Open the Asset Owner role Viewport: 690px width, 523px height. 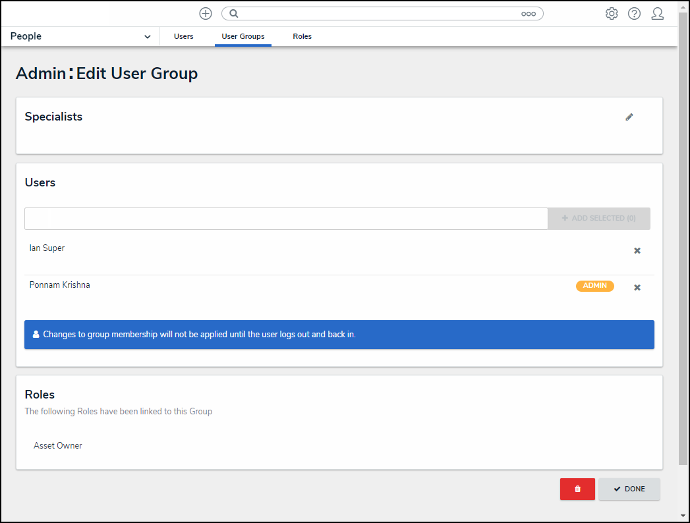coord(58,446)
